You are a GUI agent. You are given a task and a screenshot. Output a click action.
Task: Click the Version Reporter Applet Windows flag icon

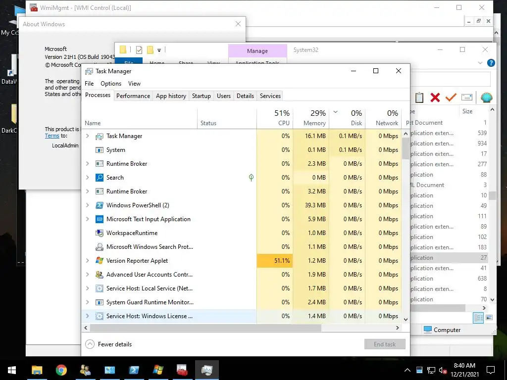pyautogui.click(x=99, y=261)
